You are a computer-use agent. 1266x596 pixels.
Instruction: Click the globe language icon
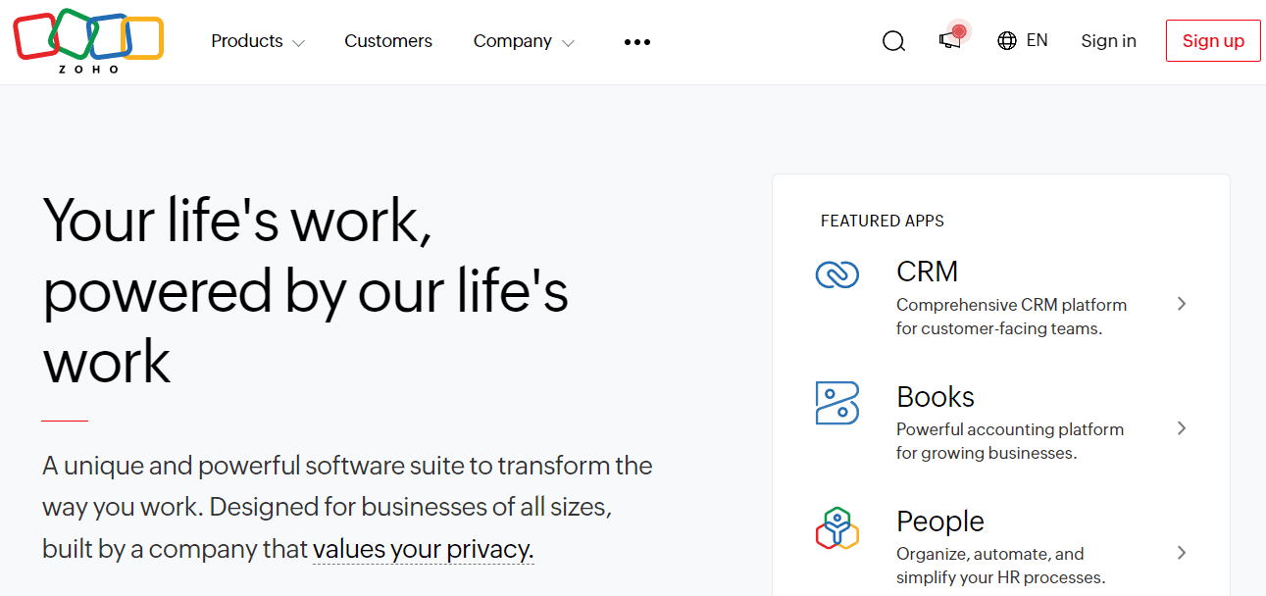click(1006, 41)
